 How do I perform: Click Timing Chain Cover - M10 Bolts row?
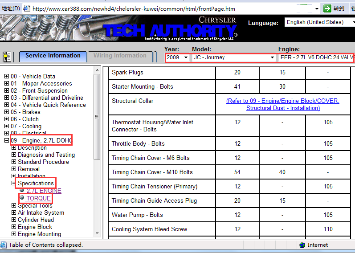152,172
